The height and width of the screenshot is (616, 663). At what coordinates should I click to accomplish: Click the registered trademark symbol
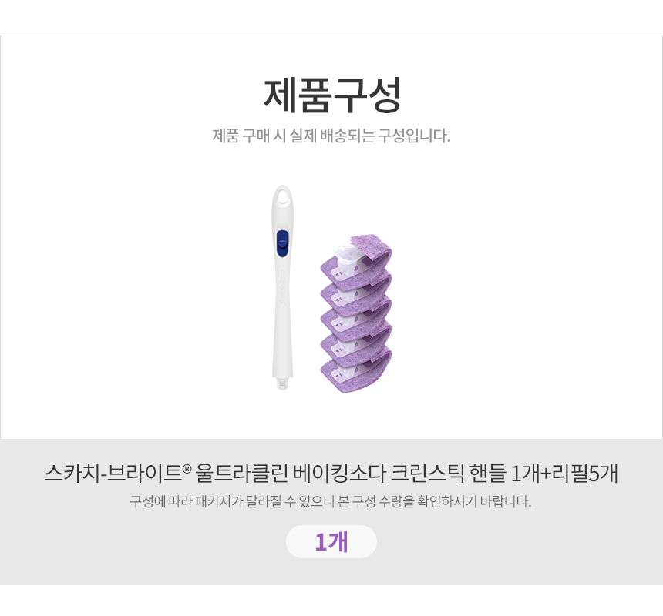click(x=187, y=469)
